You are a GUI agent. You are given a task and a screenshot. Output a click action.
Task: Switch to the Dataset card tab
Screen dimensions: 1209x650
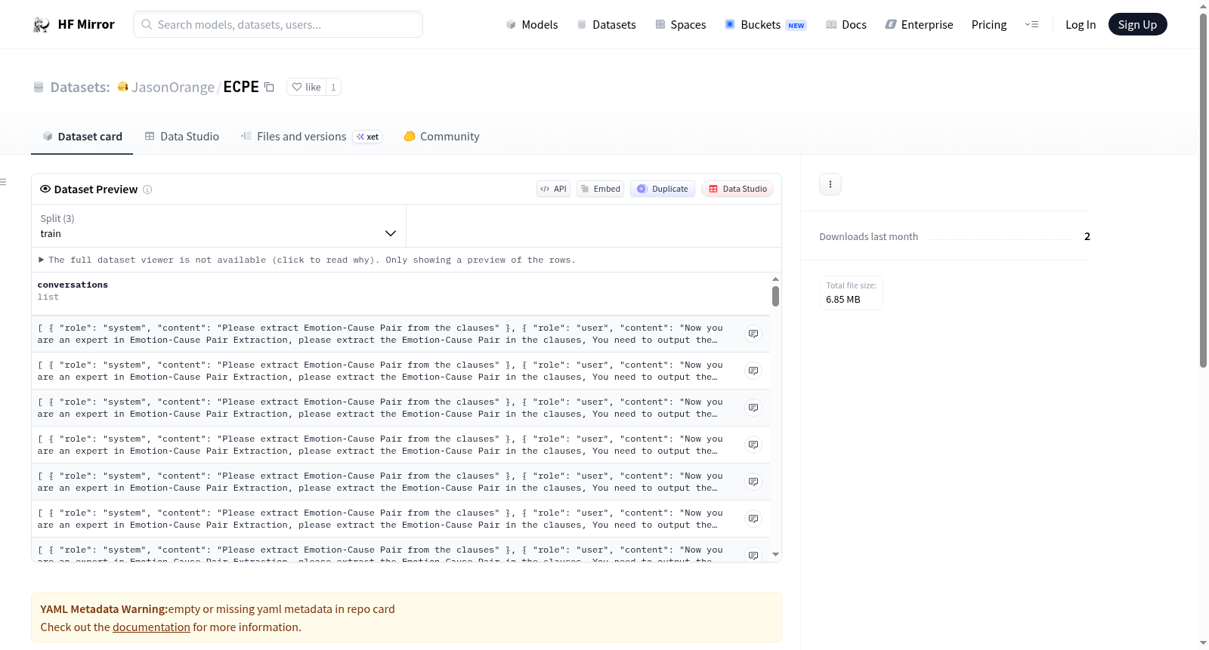(82, 137)
